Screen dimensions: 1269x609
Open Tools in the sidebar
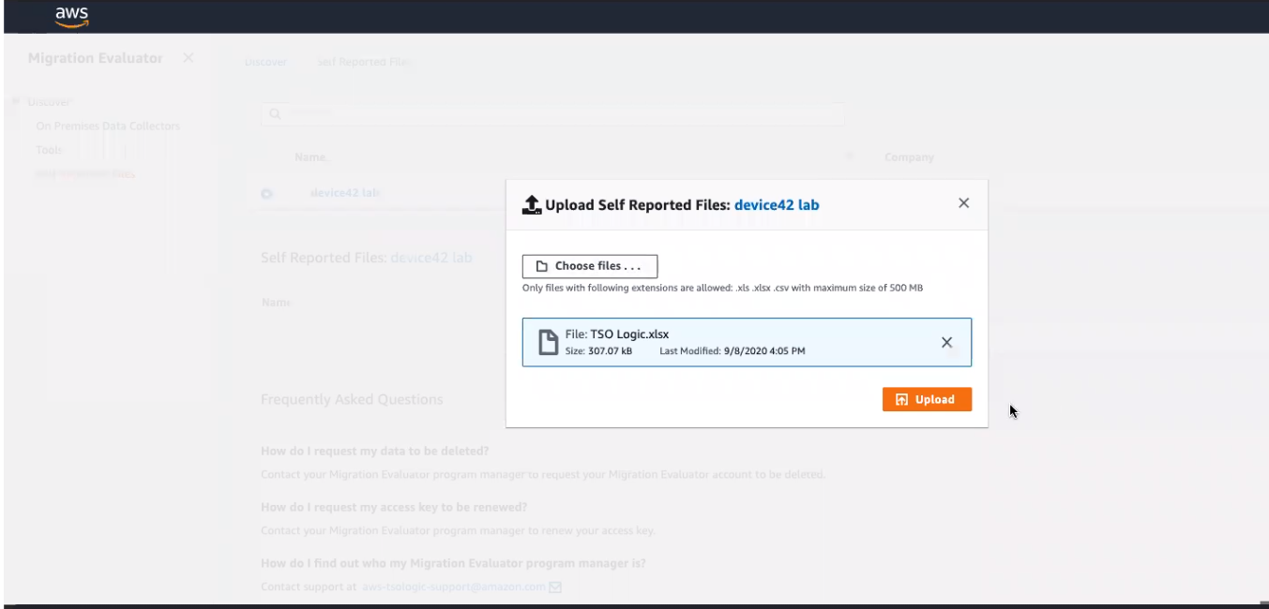[49, 150]
